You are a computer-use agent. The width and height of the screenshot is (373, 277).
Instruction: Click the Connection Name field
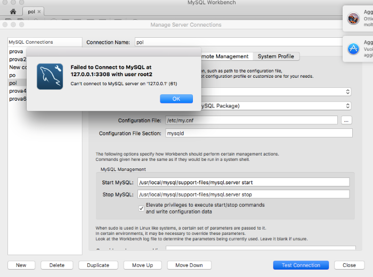(239, 42)
